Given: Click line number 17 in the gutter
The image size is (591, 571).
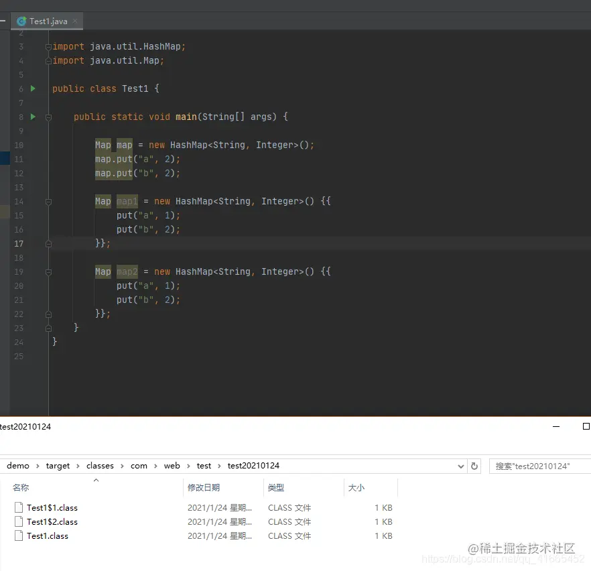Looking at the screenshot, I should [19, 244].
